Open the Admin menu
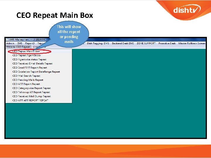The width and height of the screenshot is (211, 158). click(x=10, y=43)
